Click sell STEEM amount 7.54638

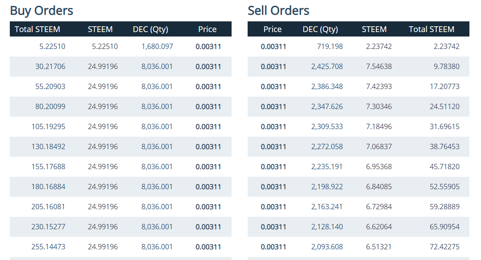[x=379, y=66]
